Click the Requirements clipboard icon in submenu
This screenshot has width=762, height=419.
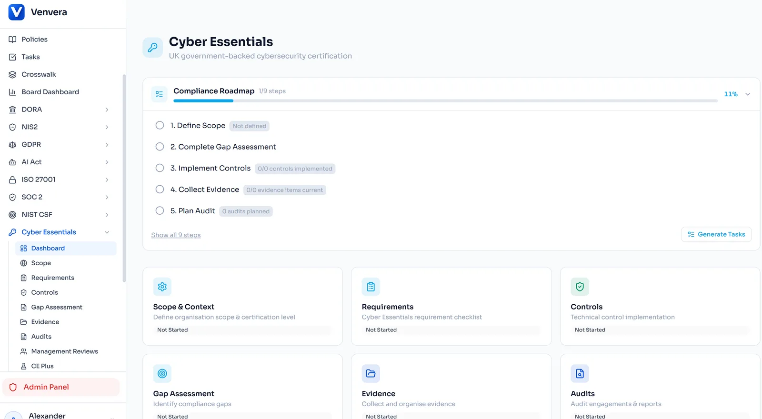click(23, 278)
